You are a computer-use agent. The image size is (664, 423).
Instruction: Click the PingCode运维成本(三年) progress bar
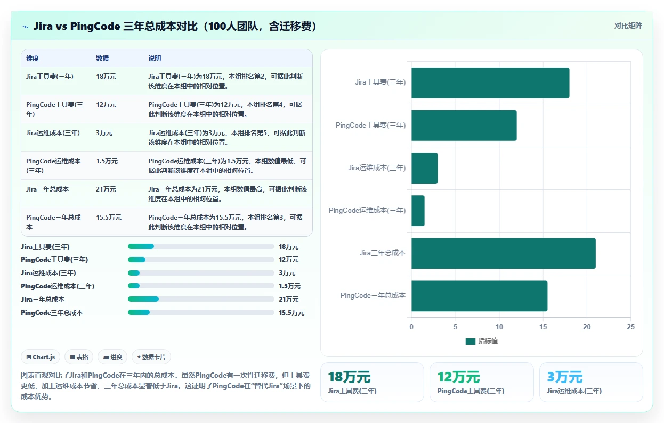click(201, 286)
